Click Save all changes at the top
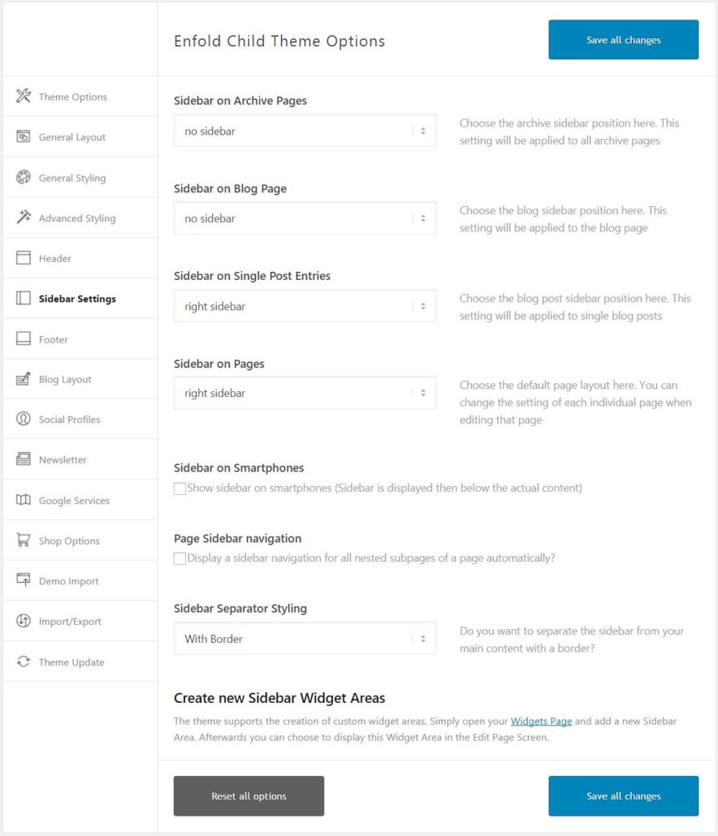This screenshot has width=718, height=836. pos(623,39)
